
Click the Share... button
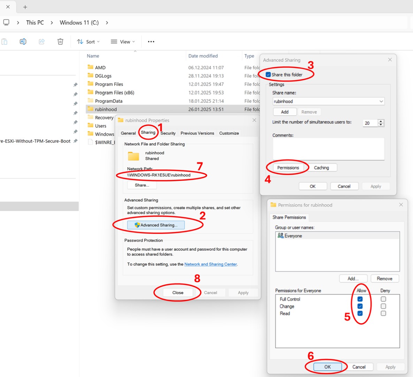[x=142, y=185]
